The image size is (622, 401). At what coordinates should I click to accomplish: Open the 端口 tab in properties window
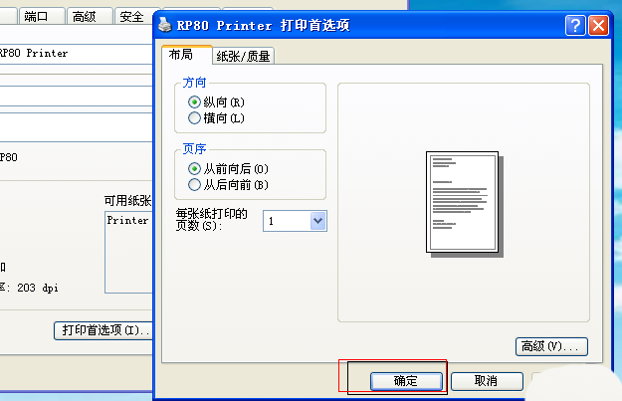(x=42, y=17)
